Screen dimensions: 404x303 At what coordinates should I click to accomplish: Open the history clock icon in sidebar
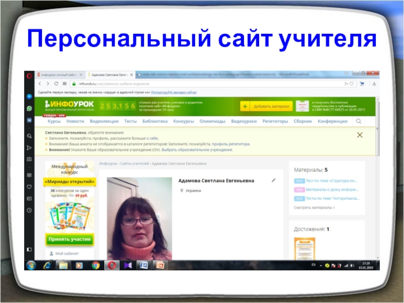point(29,210)
